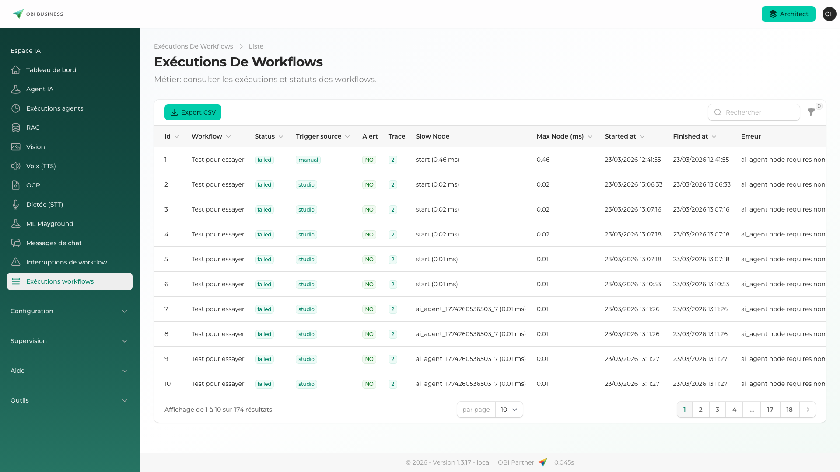Image resolution: width=840 pixels, height=472 pixels.
Task: Select the Exécutions workflows menu item
Action: tap(60, 281)
